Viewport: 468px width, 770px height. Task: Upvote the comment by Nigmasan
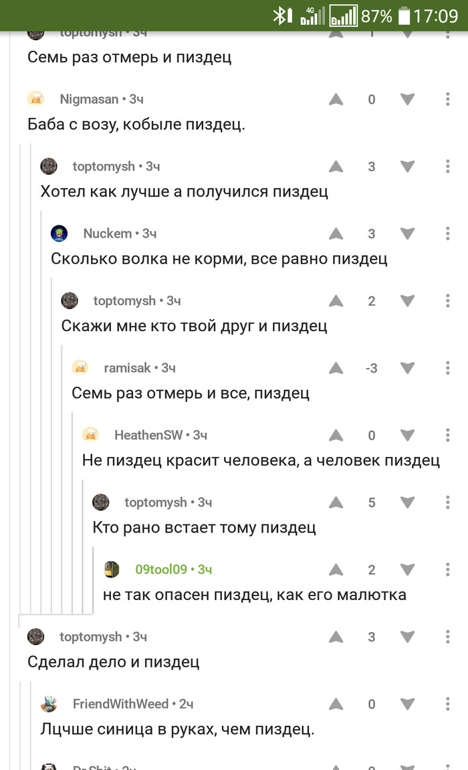point(336,99)
